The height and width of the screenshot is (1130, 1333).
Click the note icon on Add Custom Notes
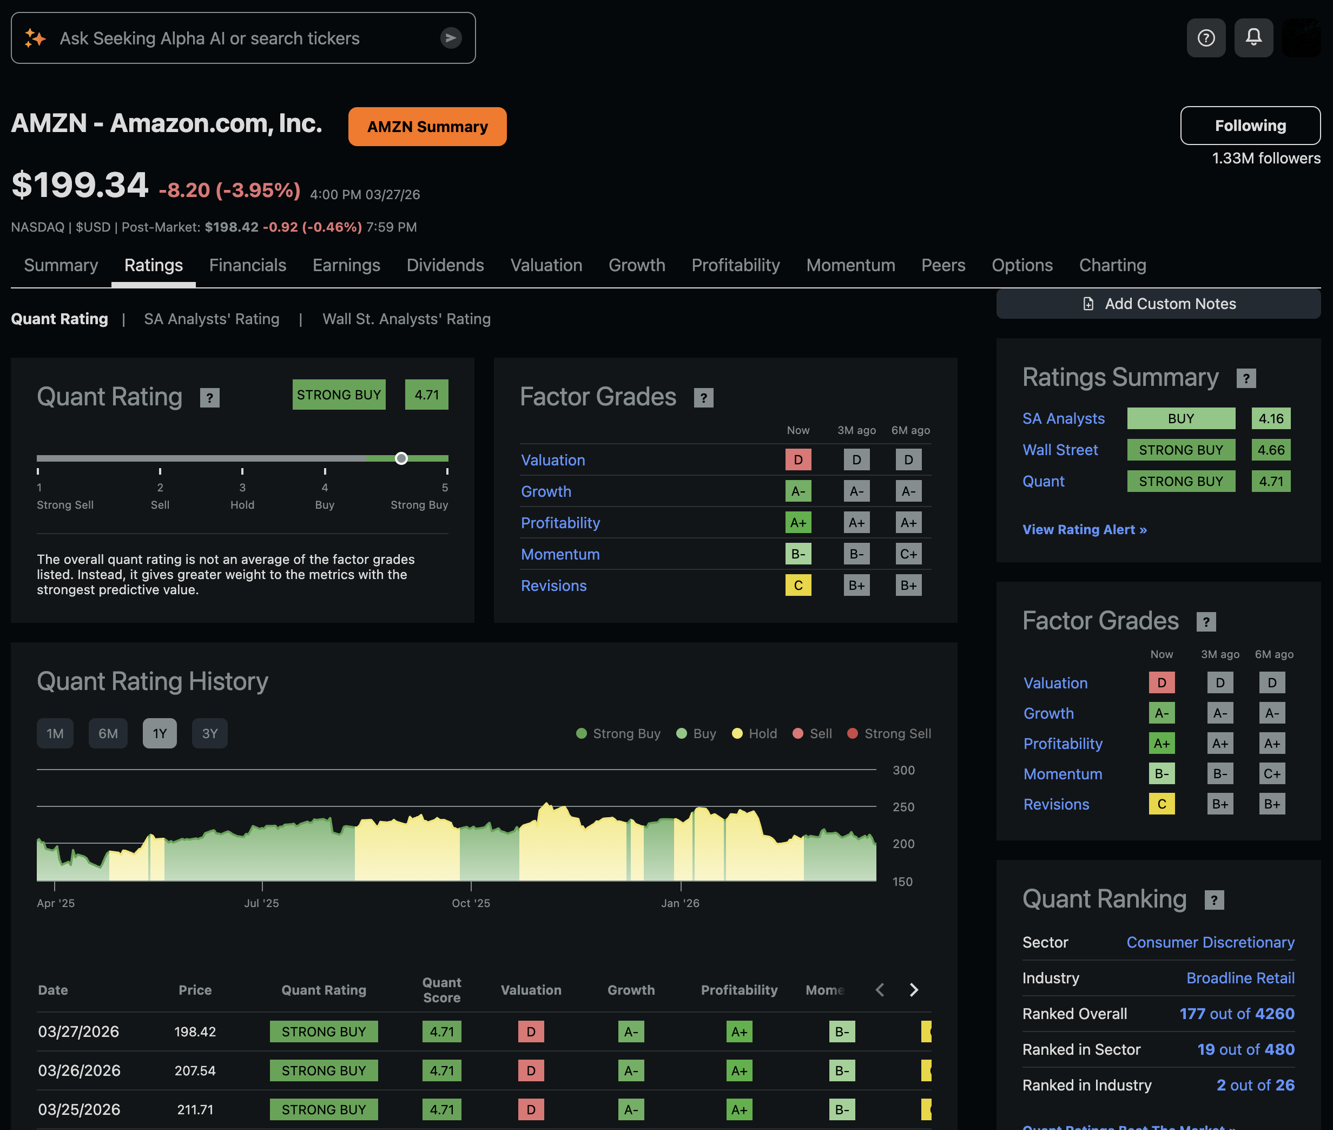[x=1088, y=304]
